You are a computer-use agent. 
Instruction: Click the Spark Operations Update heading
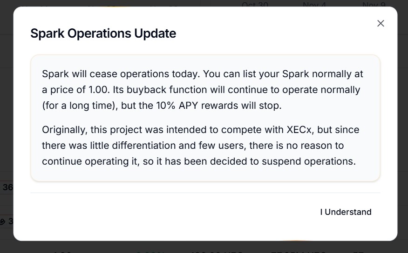pos(103,33)
